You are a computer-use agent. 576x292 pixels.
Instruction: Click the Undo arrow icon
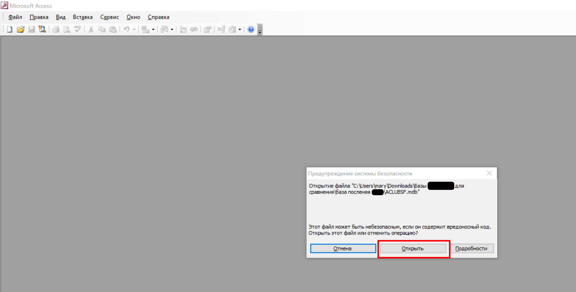[126, 29]
